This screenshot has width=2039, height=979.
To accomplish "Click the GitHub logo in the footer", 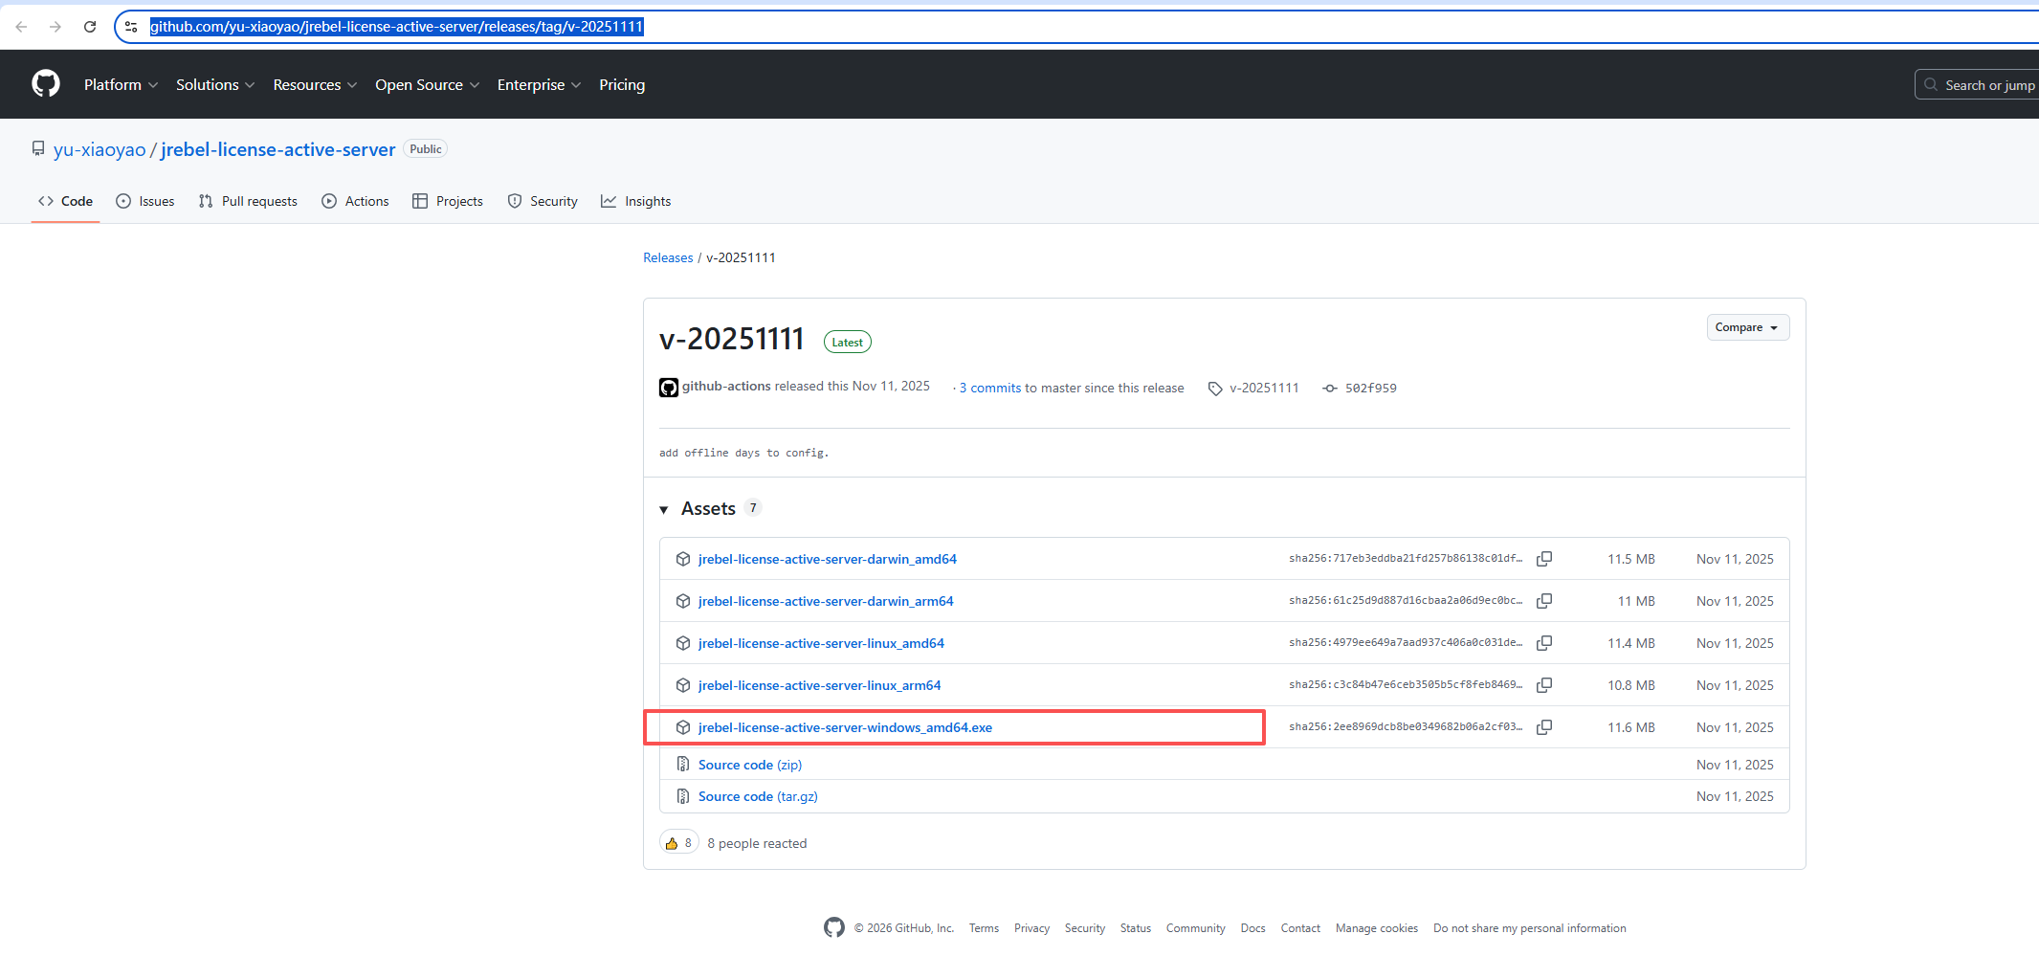I will [x=834, y=927].
